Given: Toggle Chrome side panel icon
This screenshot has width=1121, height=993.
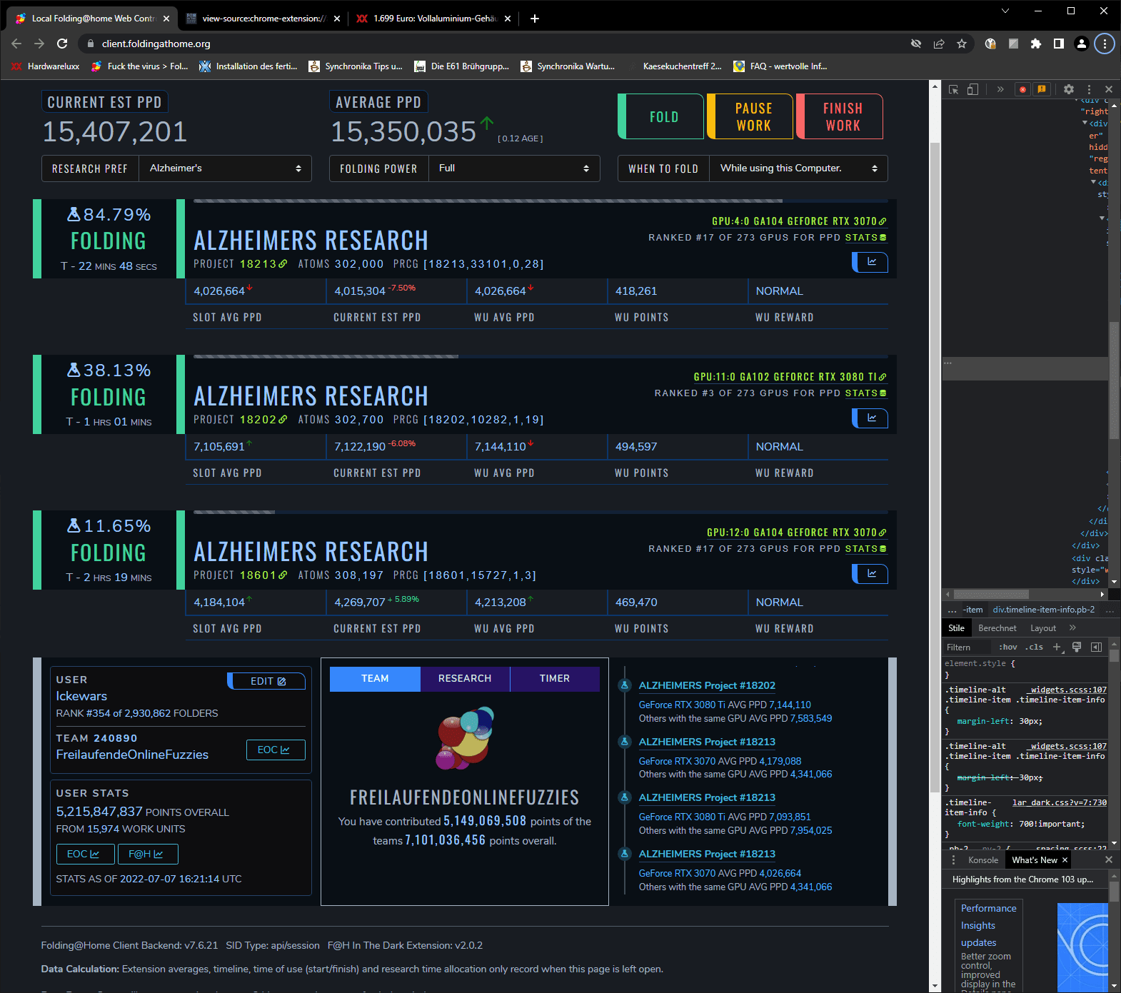Looking at the screenshot, I should (x=1059, y=44).
